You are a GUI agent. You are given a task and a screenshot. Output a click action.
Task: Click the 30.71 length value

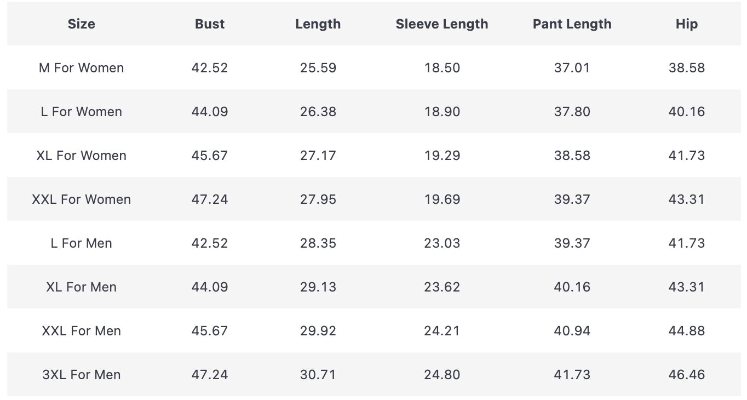(x=318, y=375)
